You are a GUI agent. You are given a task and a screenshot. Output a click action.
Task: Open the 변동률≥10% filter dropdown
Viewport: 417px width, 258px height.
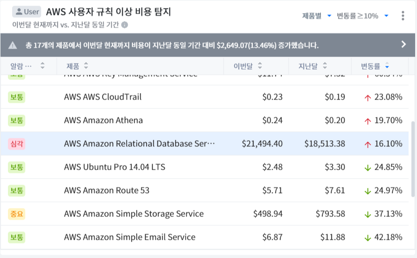pyautogui.click(x=362, y=16)
